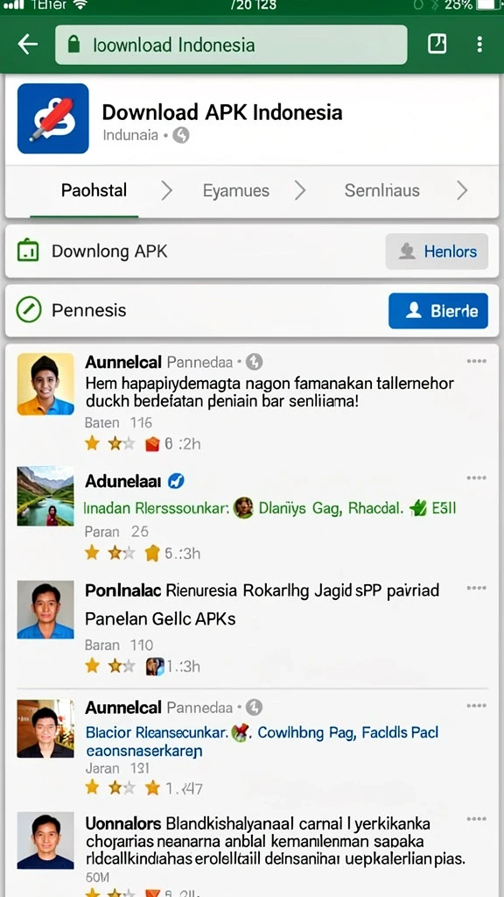The height and width of the screenshot is (897, 504).
Task: Tap the gold star beside '1.:47'
Action: (152, 788)
